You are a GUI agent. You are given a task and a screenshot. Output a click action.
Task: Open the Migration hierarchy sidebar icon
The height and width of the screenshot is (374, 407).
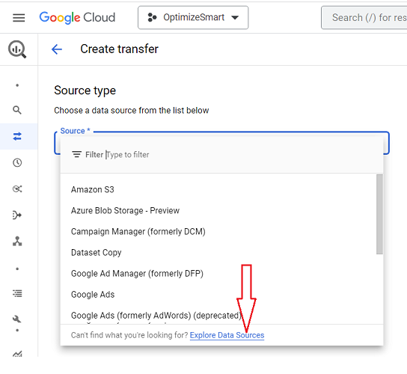[x=17, y=241]
